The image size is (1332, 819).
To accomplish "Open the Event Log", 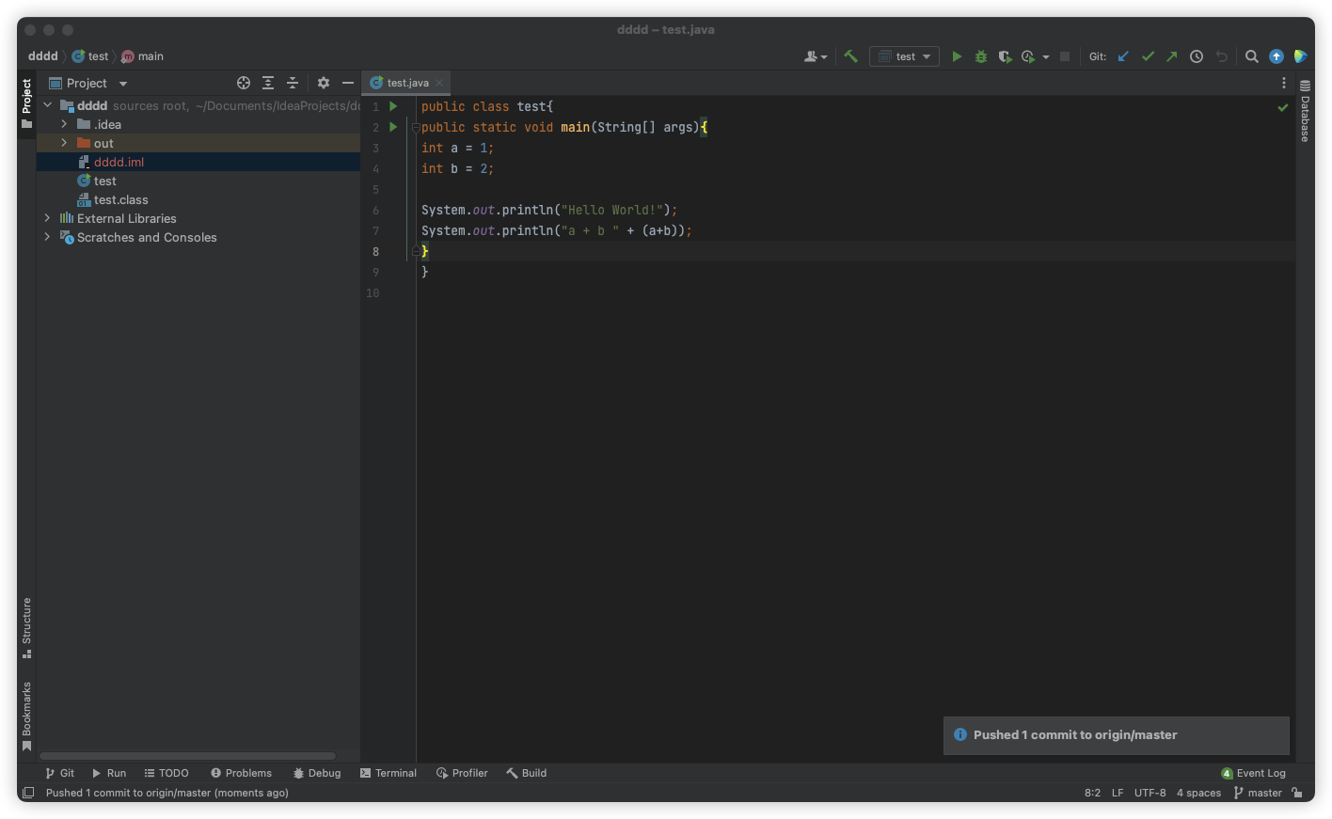I will 1253,773.
